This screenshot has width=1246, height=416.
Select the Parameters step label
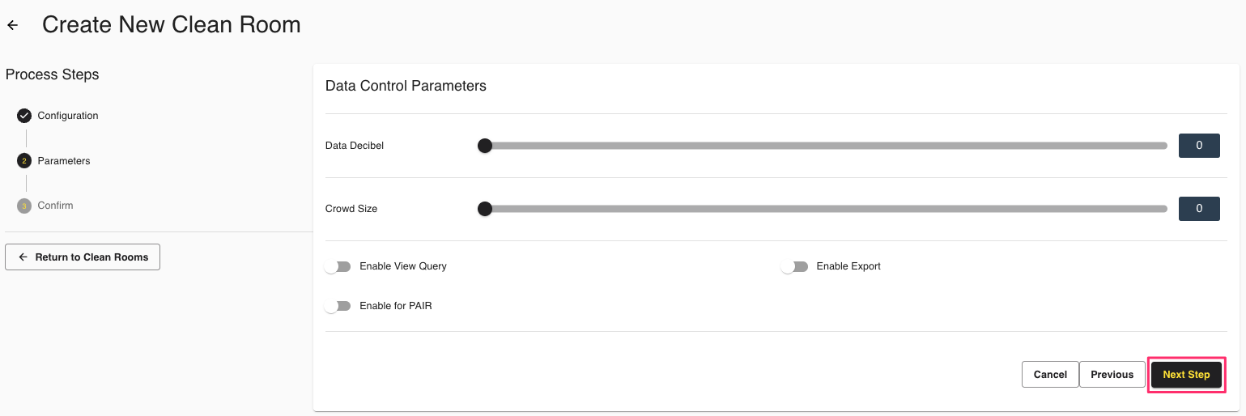point(64,161)
